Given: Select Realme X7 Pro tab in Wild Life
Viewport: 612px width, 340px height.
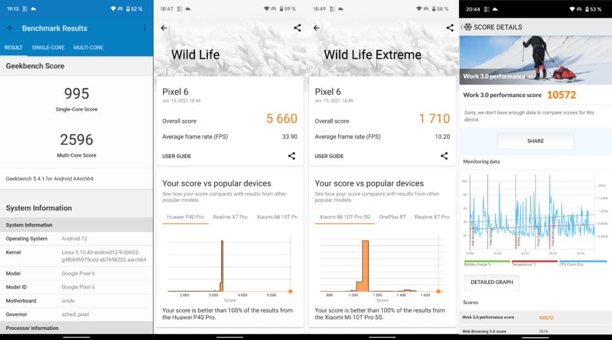Looking at the screenshot, I should [230, 217].
